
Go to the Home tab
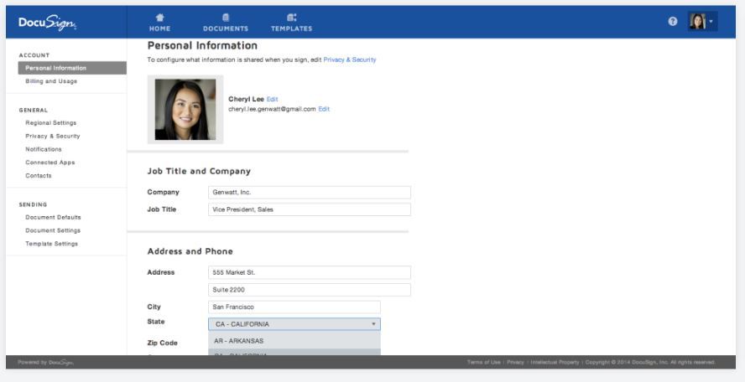coord(159,23)
